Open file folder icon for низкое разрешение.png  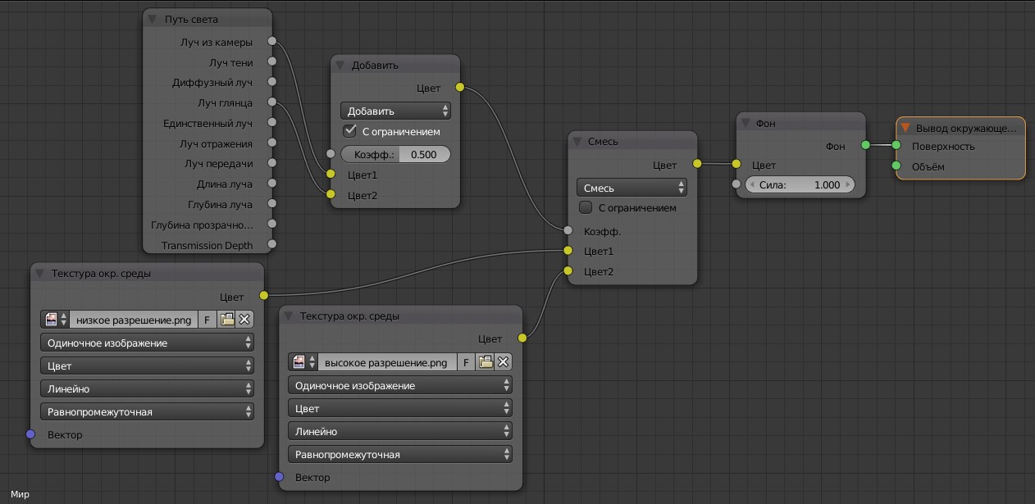click(x=227, y=320)
